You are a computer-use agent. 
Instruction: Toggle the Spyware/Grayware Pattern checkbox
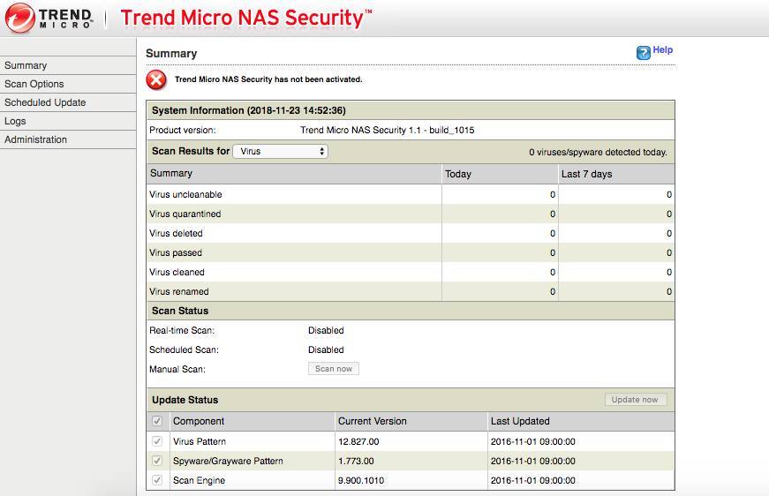(157, 461)
